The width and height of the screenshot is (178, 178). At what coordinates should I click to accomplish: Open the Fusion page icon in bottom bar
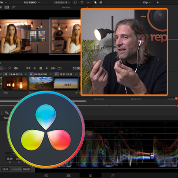[68, 175]
